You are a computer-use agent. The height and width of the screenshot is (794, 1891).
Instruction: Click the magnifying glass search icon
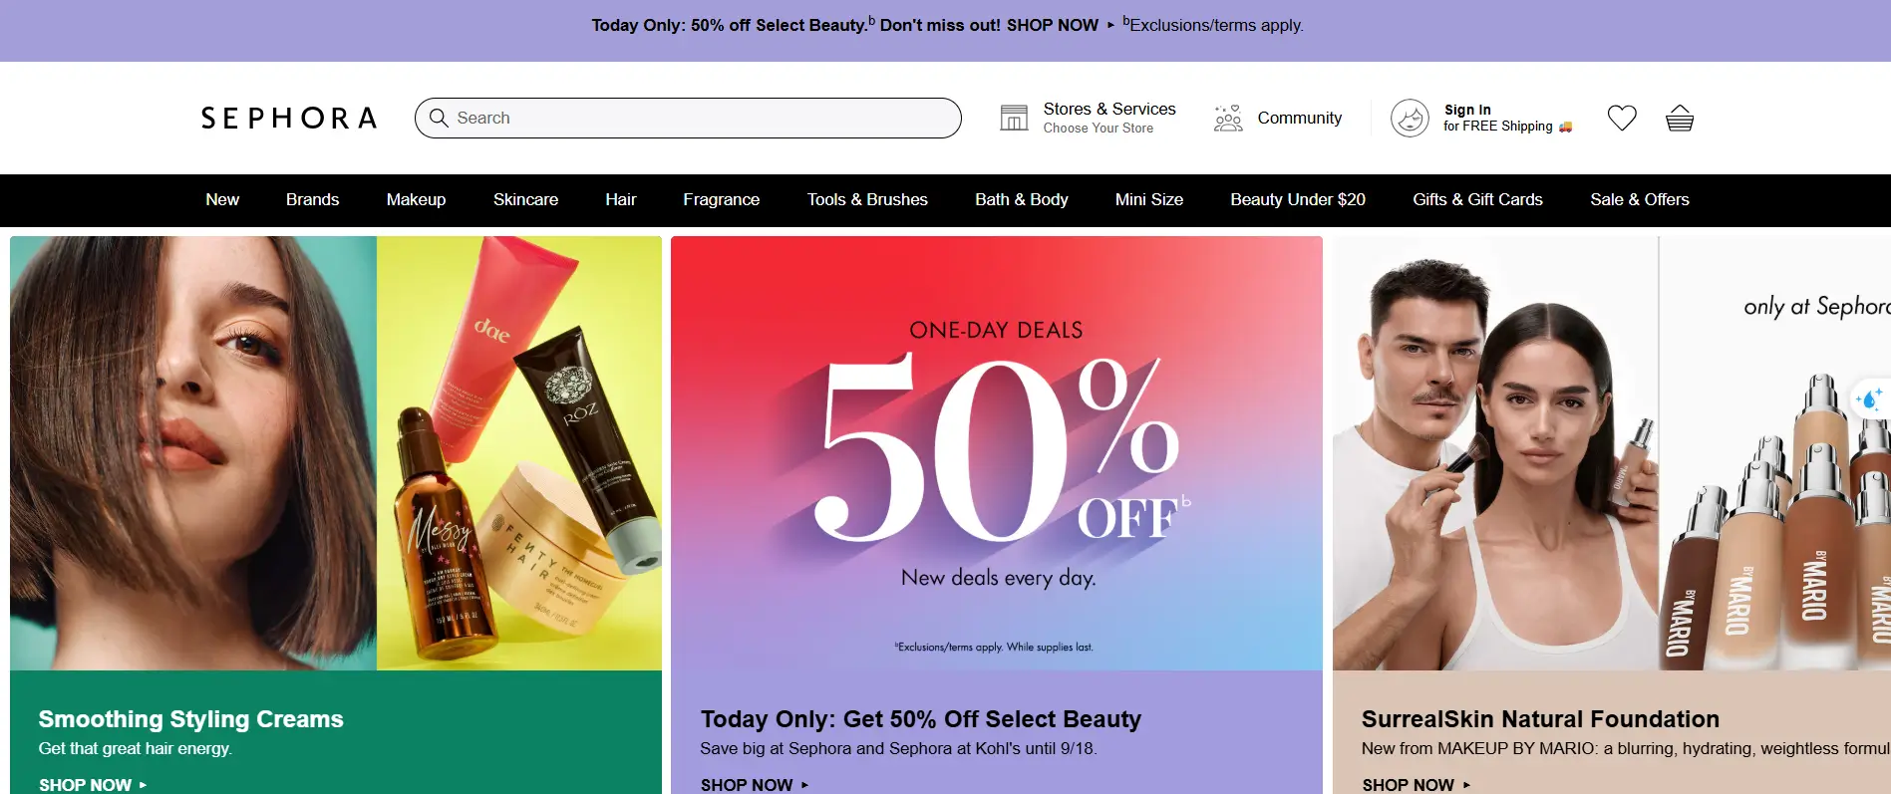439,118
